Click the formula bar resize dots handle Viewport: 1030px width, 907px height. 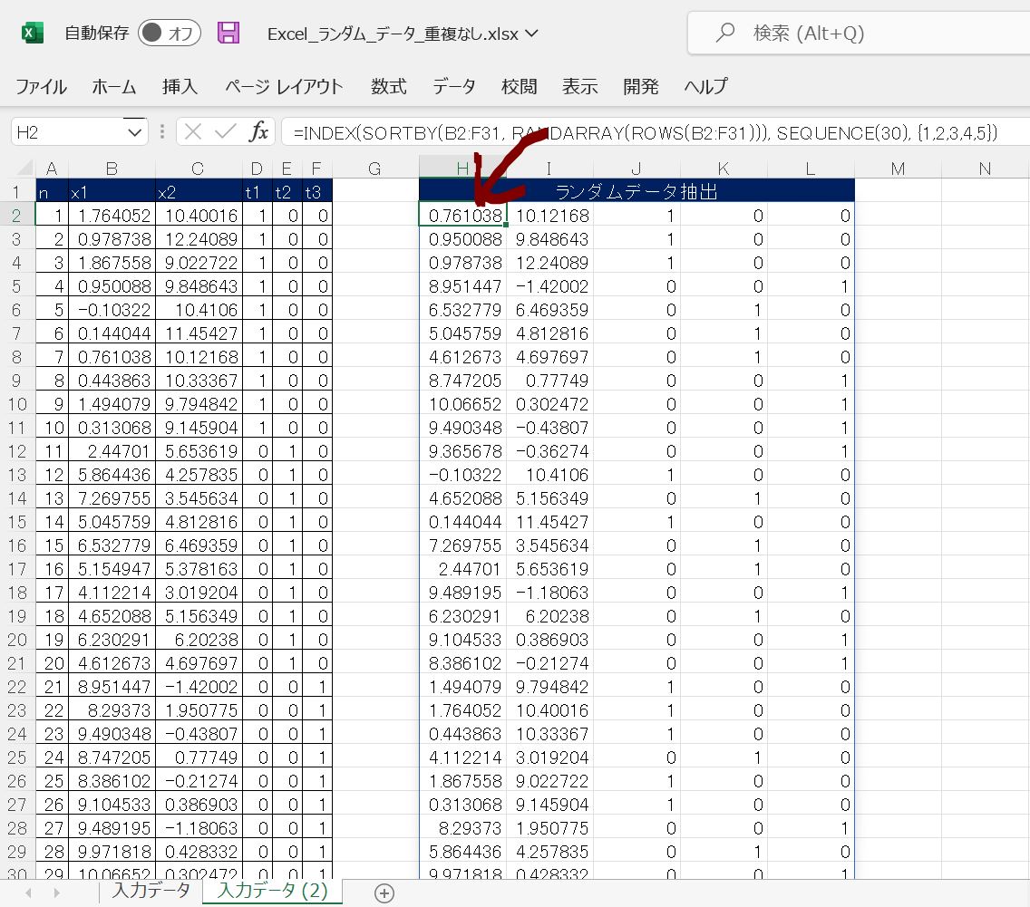[x=162, y=132]
